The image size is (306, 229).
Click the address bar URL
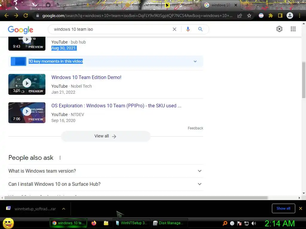pyautogui.click(x=137, y=16)
